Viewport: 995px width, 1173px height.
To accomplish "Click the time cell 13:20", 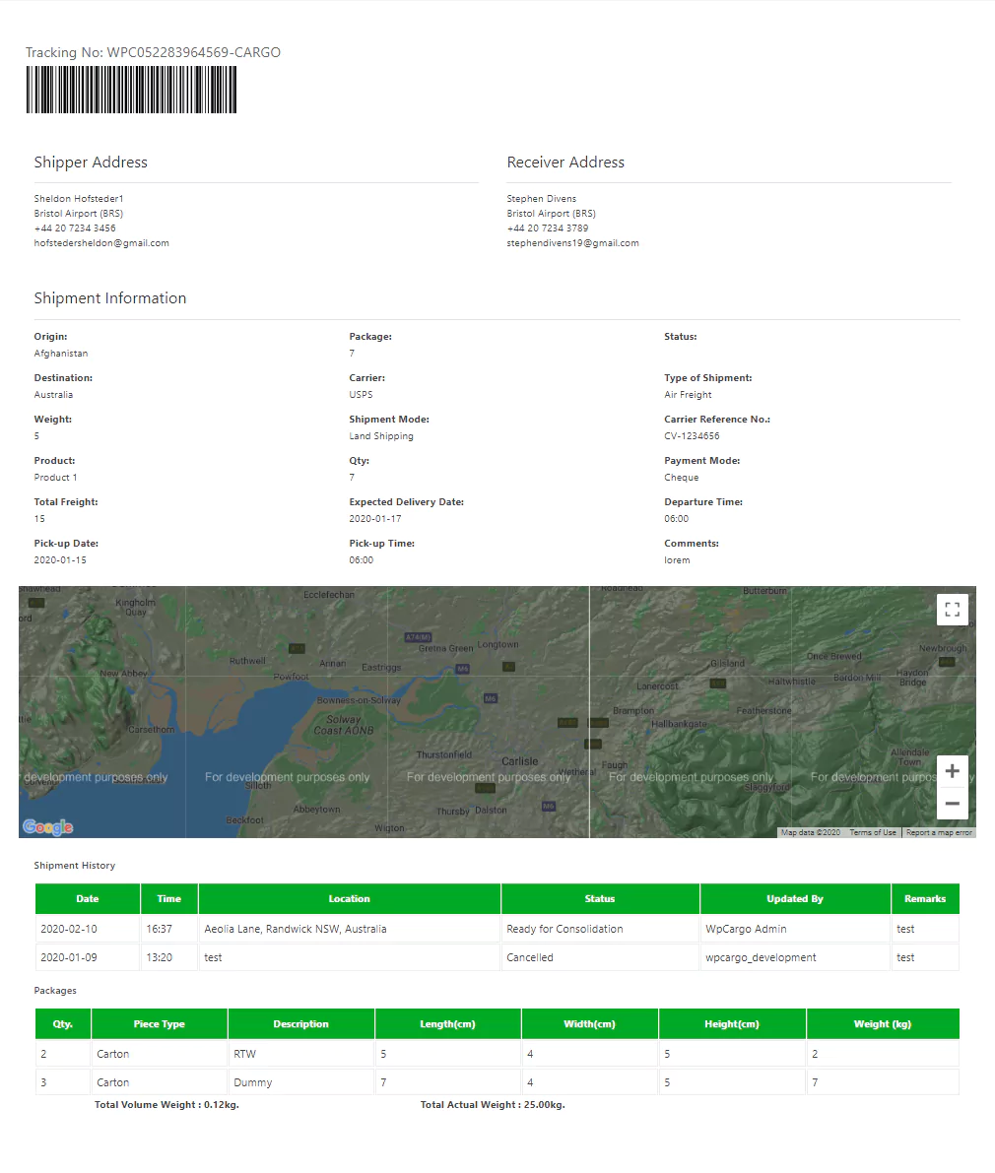I will point(169,957).
